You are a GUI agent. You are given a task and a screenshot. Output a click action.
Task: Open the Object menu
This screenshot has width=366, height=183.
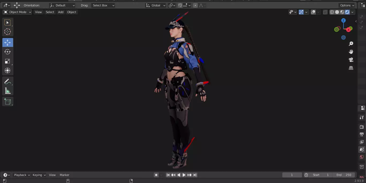[x=72, y=12]
